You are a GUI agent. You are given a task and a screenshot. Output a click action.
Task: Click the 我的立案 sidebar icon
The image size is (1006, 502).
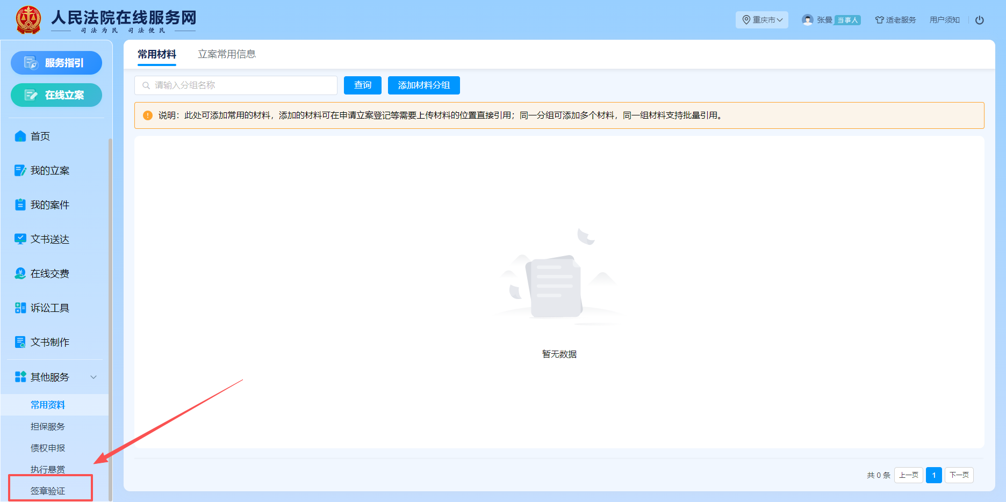coord(20,171)
